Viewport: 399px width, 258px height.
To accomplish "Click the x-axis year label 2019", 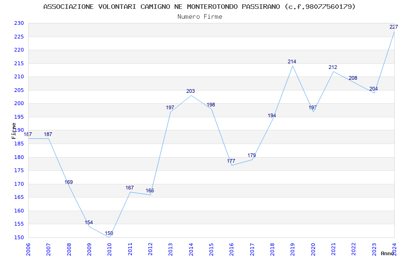I will (x=292, y=250).
